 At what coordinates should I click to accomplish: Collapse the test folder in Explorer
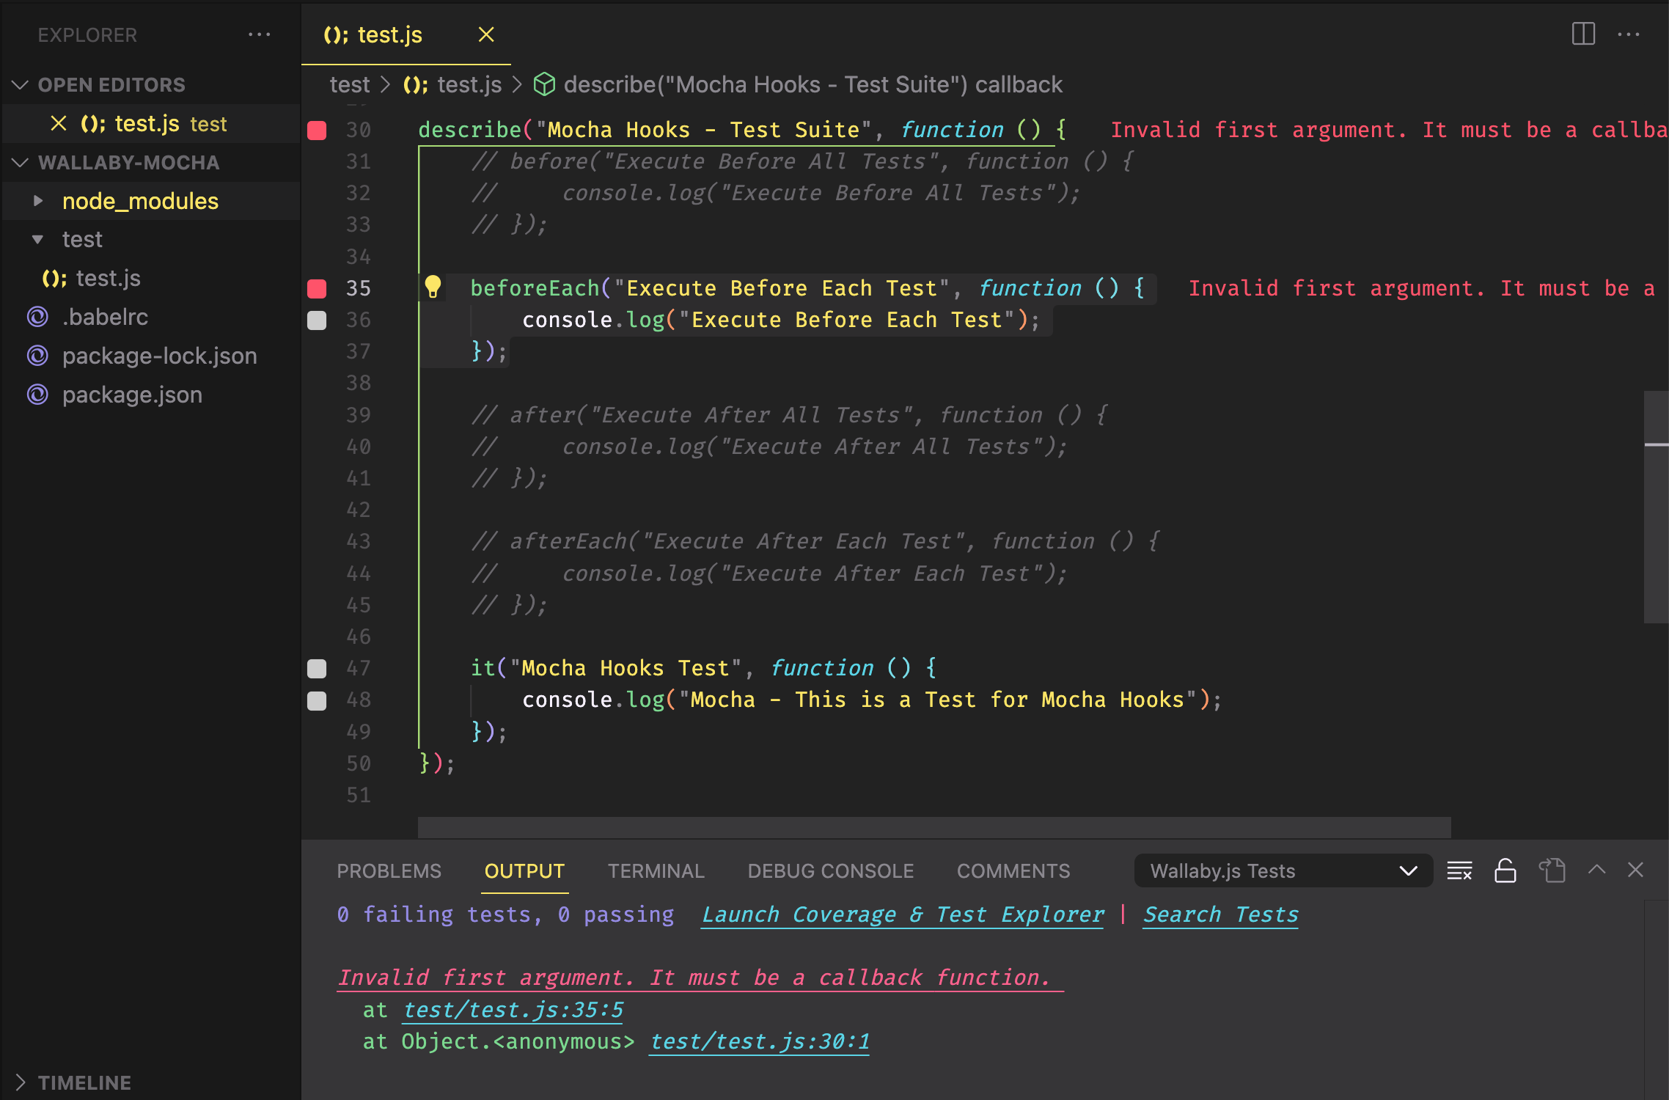pyautogui.click(x=38, y=239)
